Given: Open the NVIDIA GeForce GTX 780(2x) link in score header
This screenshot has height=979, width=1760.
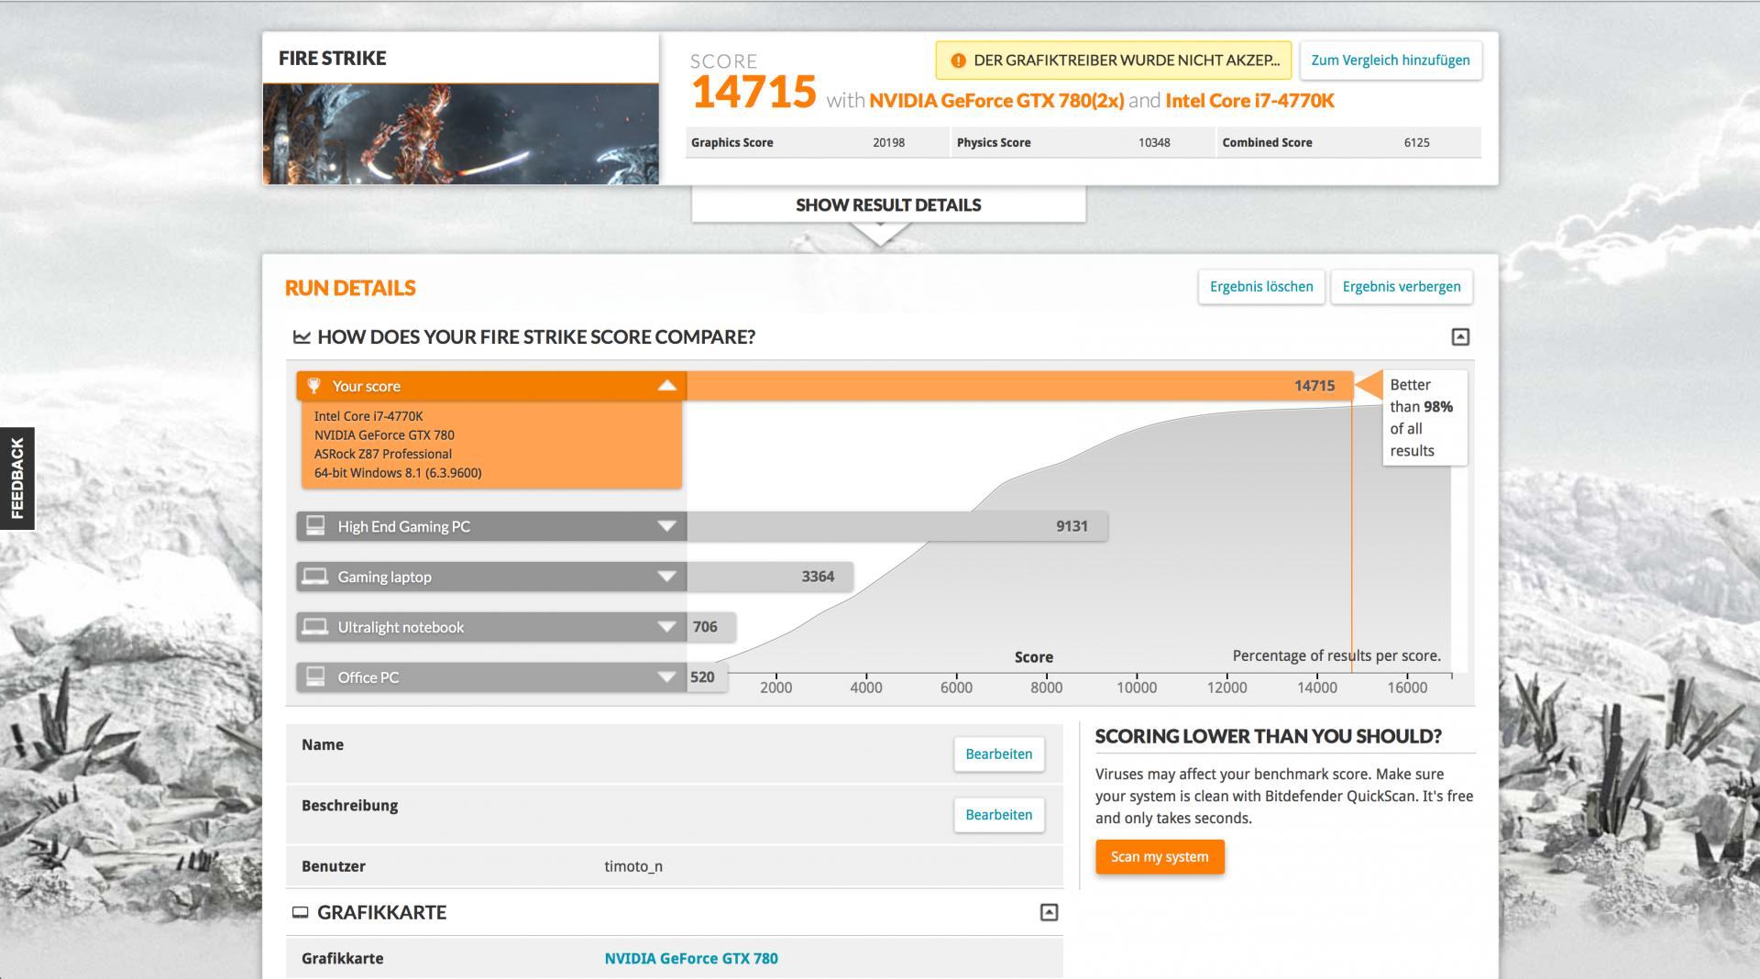Looking at the screenshot, I should click(996, 101).
